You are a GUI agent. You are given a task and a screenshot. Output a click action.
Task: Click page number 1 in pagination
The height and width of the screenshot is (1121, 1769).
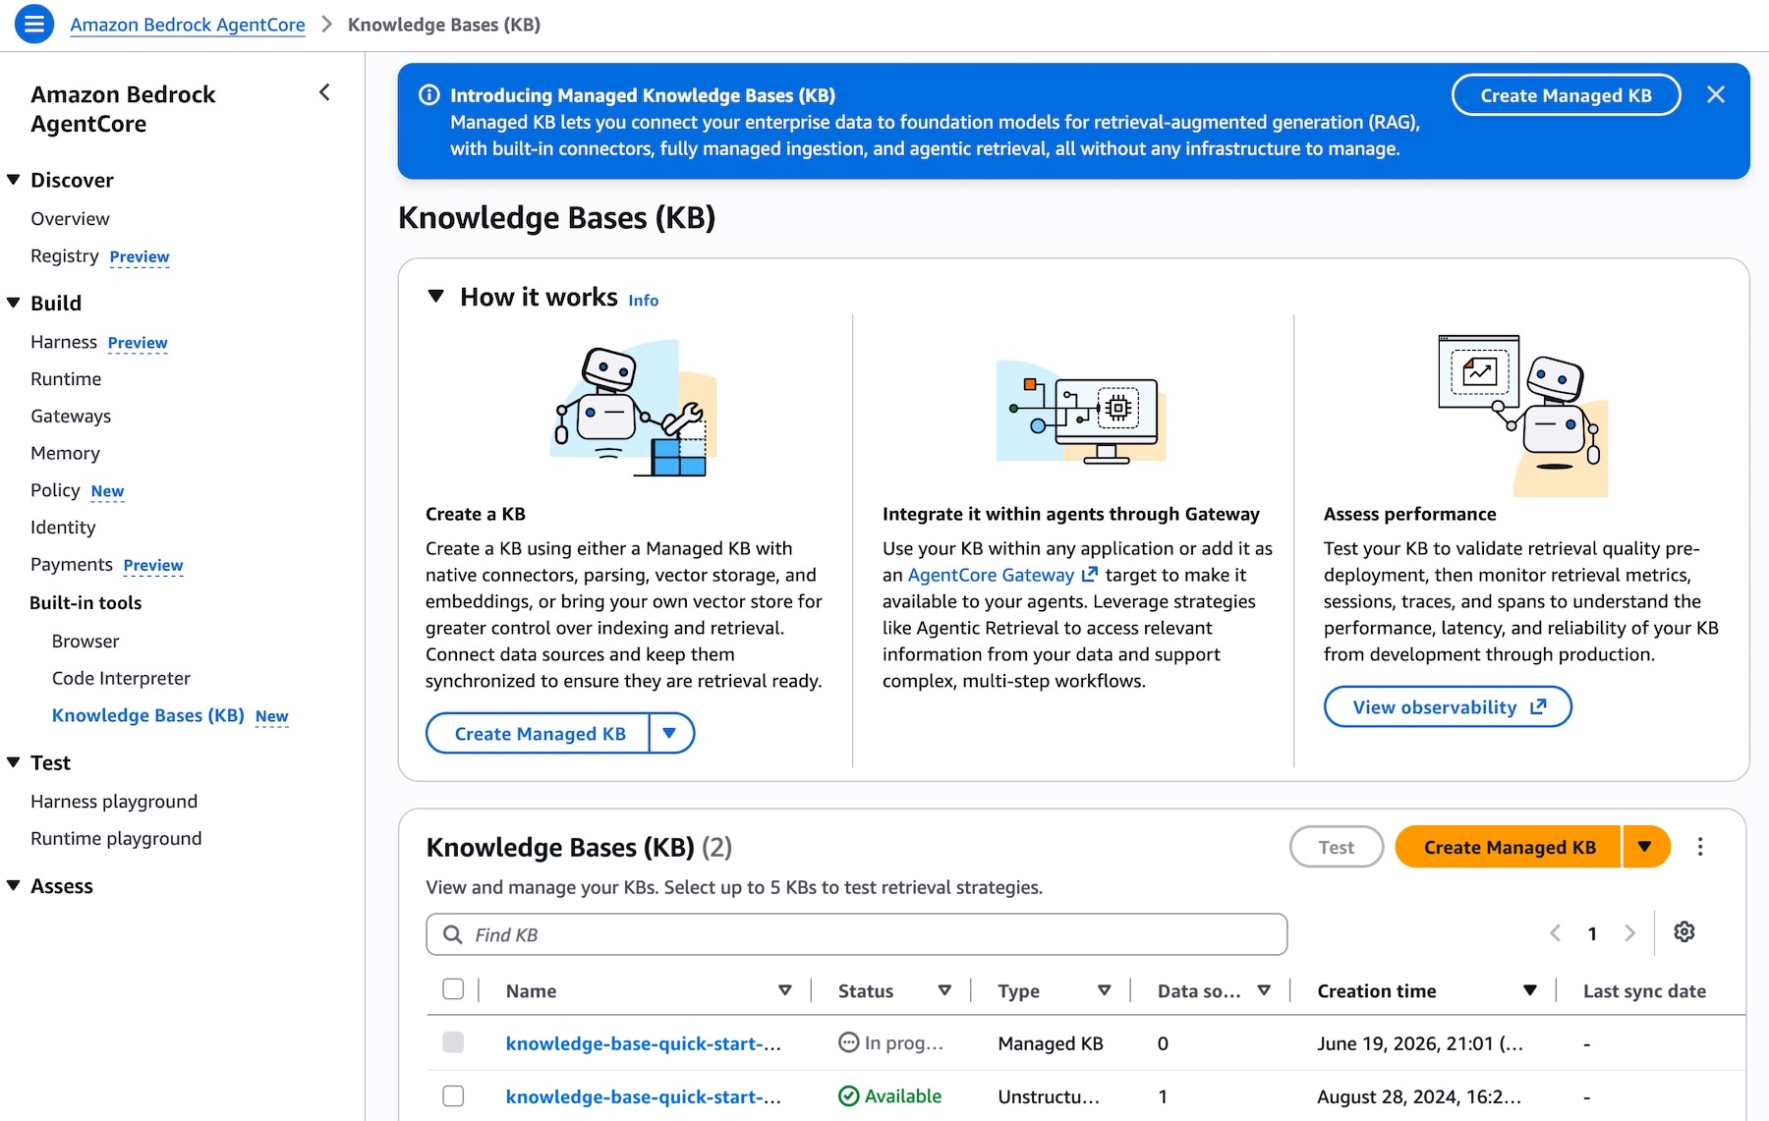[1592, 933]
